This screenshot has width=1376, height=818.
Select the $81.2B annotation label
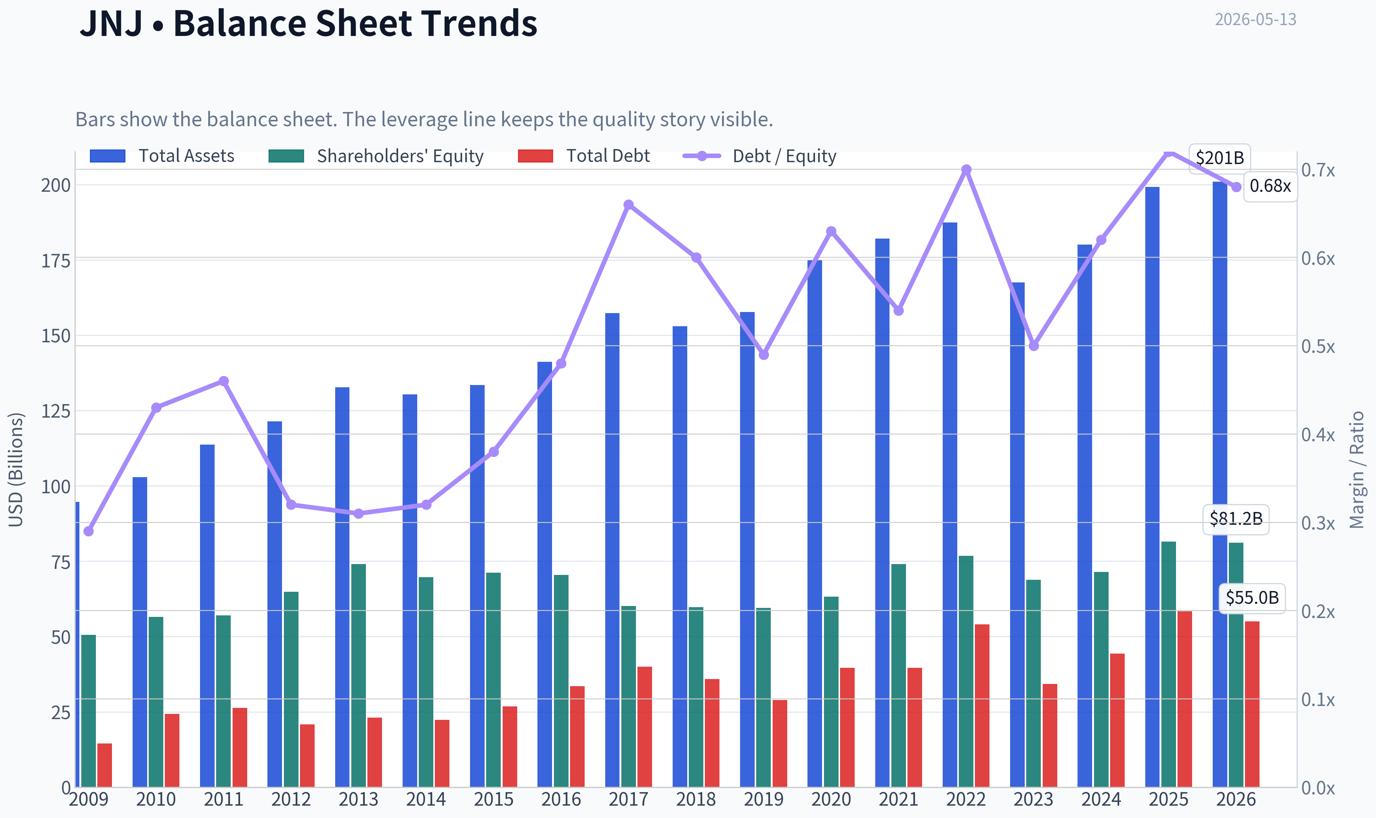[1236, 519]
